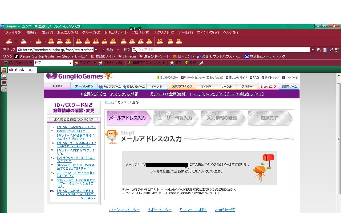Select the ガンホーID... browser tab
Viewport: 341px width, 213px height.
(22, 70)
